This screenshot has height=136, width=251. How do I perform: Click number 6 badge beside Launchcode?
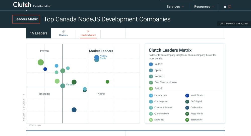(x=151, y=95)
